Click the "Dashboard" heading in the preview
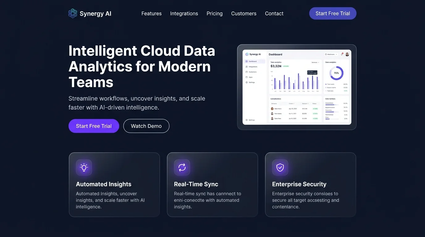This screenshot has width=425, height=237. [276, 54]
